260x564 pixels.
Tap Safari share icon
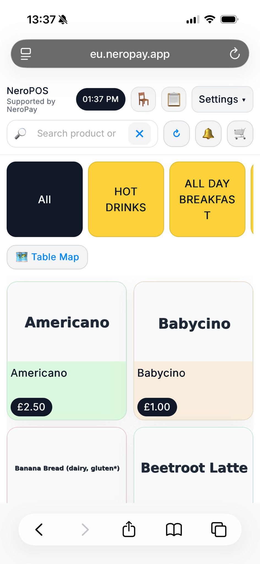tap(129, 529)
